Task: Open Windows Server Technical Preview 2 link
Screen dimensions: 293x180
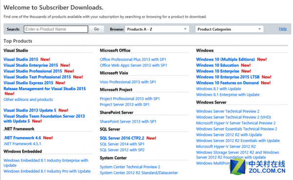Action: [228, 111]
